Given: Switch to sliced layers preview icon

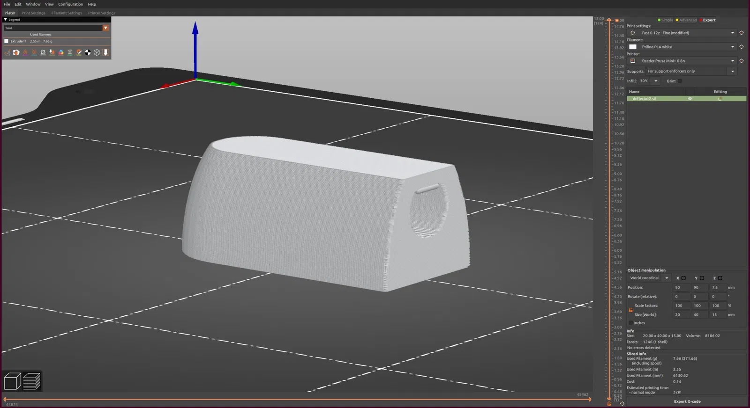Looking at the screenshot, I should coord(32,381).
